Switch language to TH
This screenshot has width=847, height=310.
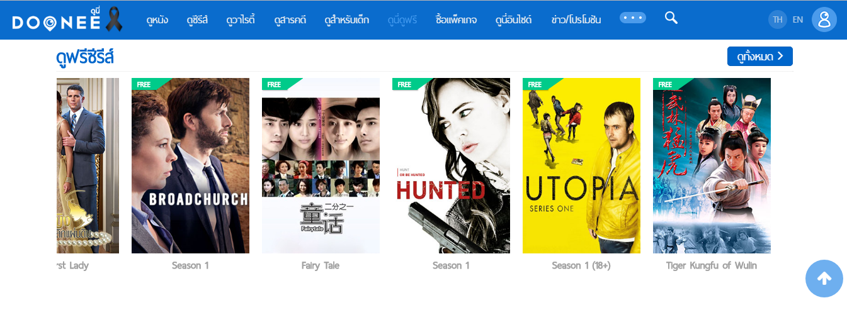coord(778,19)
